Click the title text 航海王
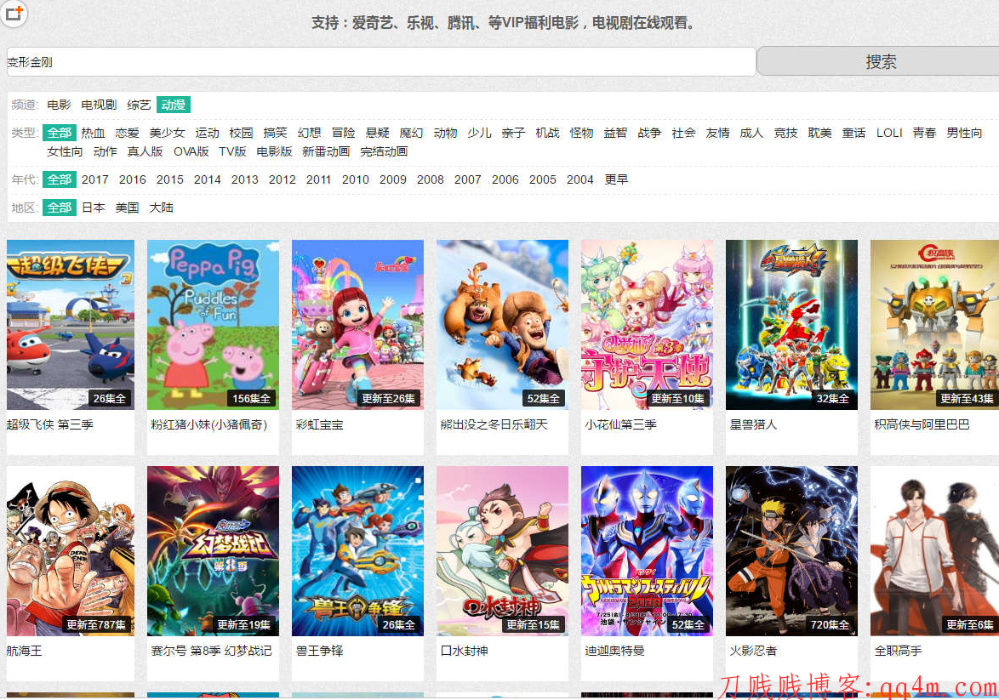Viewport: 999px width, 700px height. pos(24,651)
